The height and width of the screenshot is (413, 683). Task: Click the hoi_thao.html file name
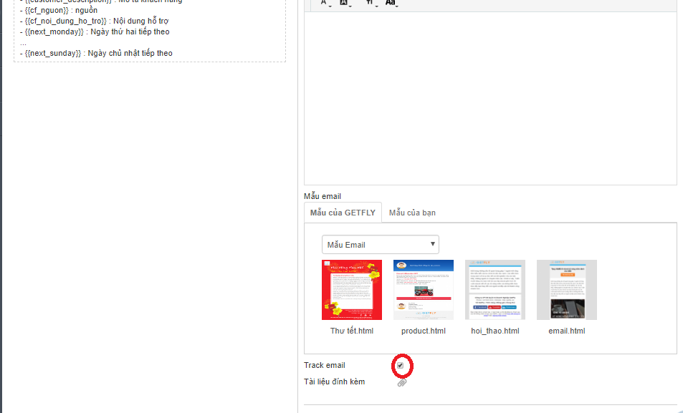point(495,331)
